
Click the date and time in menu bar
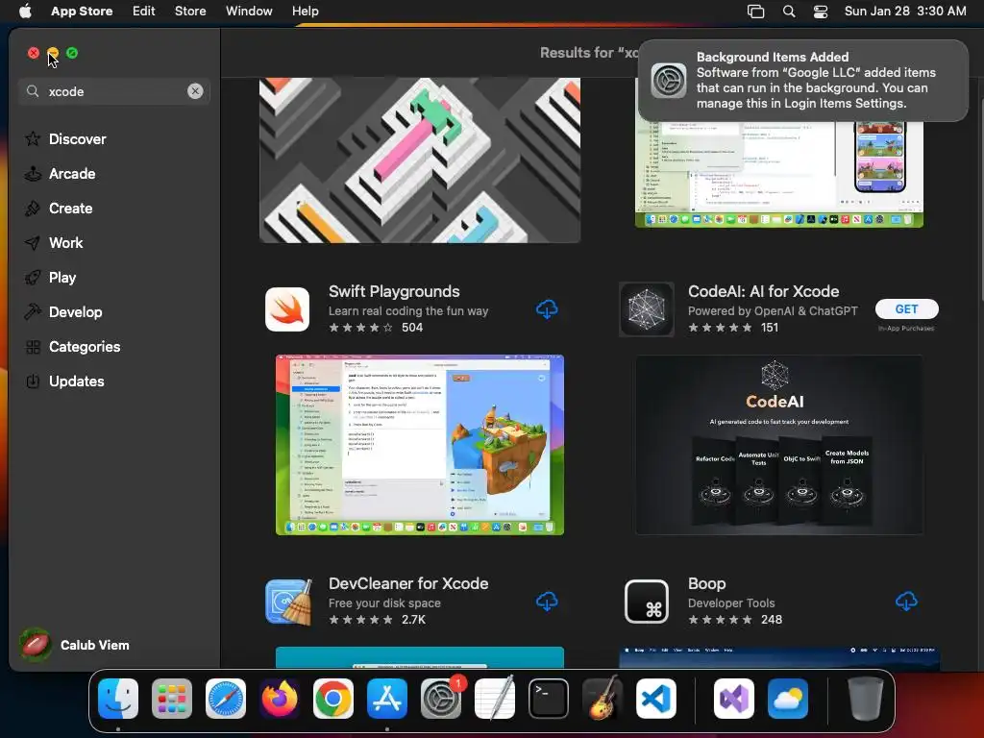click(905, 11)
